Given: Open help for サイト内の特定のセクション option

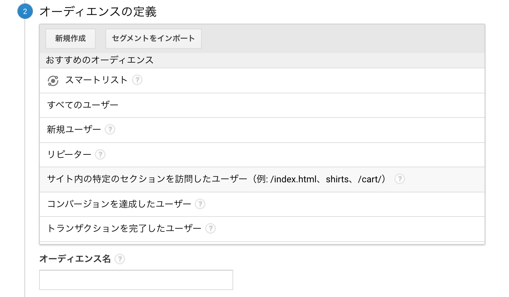Looking at the screenshot, I should point(399,179).
